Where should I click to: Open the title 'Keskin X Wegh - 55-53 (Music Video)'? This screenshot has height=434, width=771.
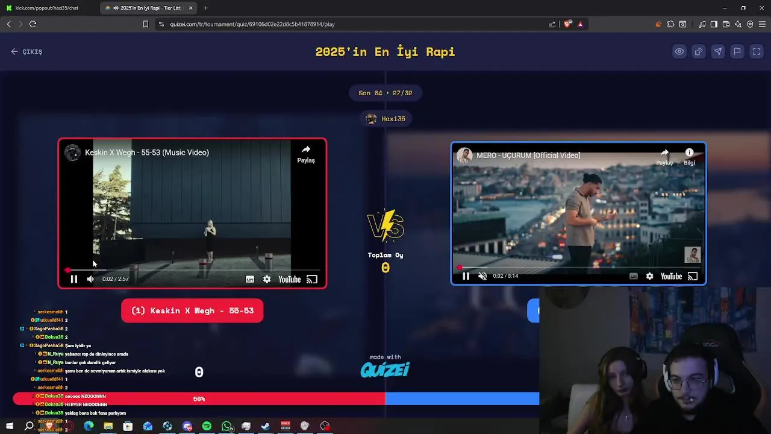click(x=147, y=153)
